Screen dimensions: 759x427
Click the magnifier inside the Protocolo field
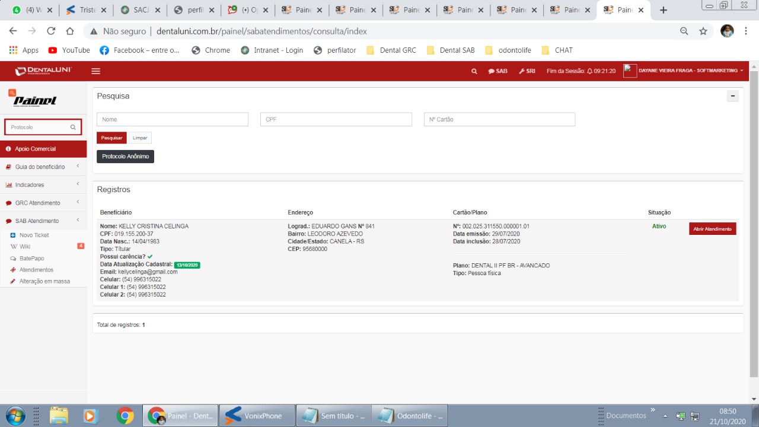point(73,127)
